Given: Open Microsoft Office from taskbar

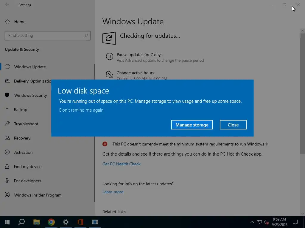Looking at the screenshot, I should pos(80,222).
